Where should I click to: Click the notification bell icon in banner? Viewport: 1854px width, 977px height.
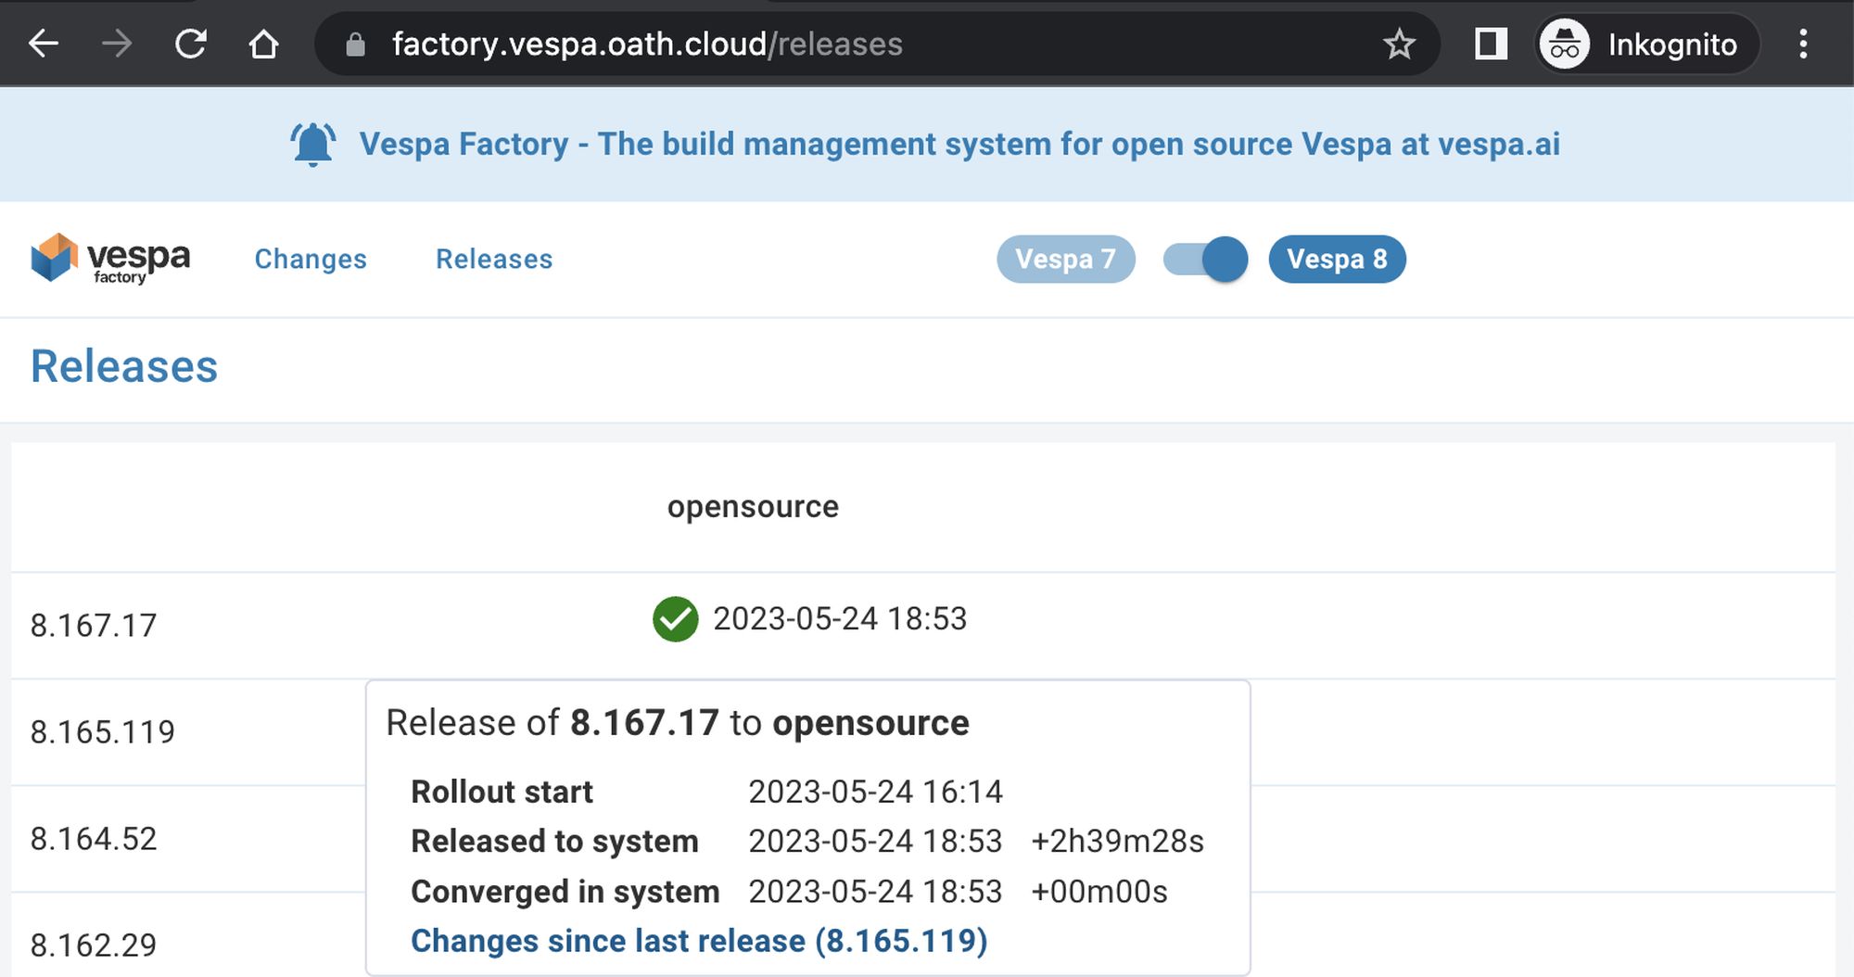pyautogui.click(x=313, y=145)
